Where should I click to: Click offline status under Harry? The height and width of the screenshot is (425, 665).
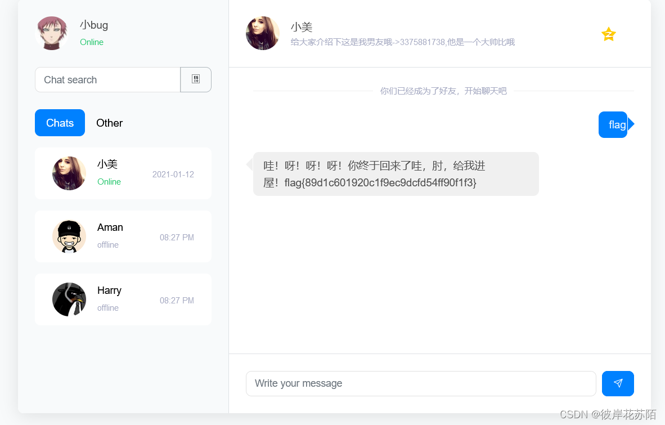tap(107, 308)
